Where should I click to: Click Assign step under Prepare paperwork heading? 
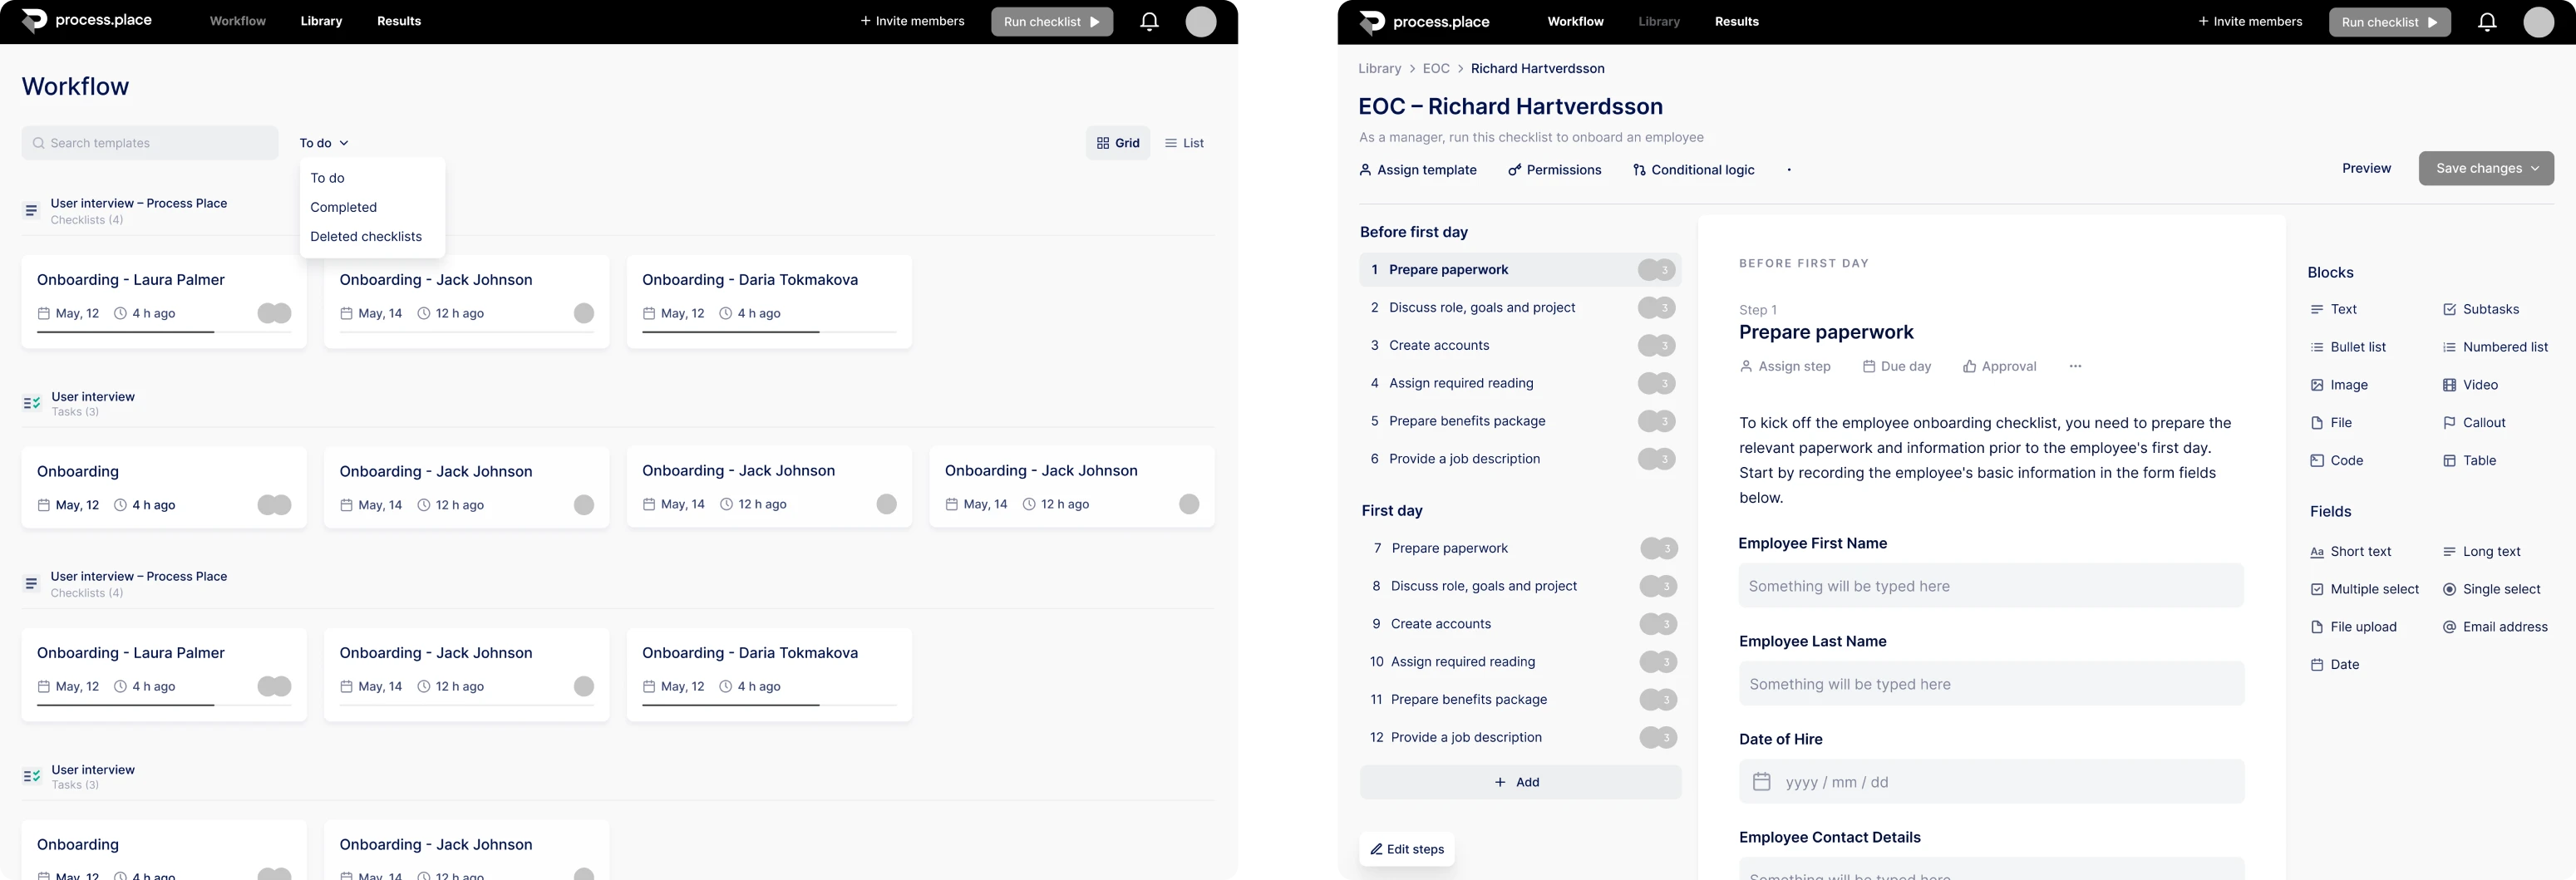pos(1785,366)
